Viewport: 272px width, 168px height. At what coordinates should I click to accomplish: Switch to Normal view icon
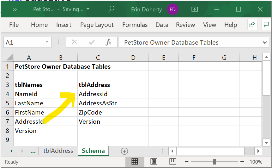click(x=135, y=162)
